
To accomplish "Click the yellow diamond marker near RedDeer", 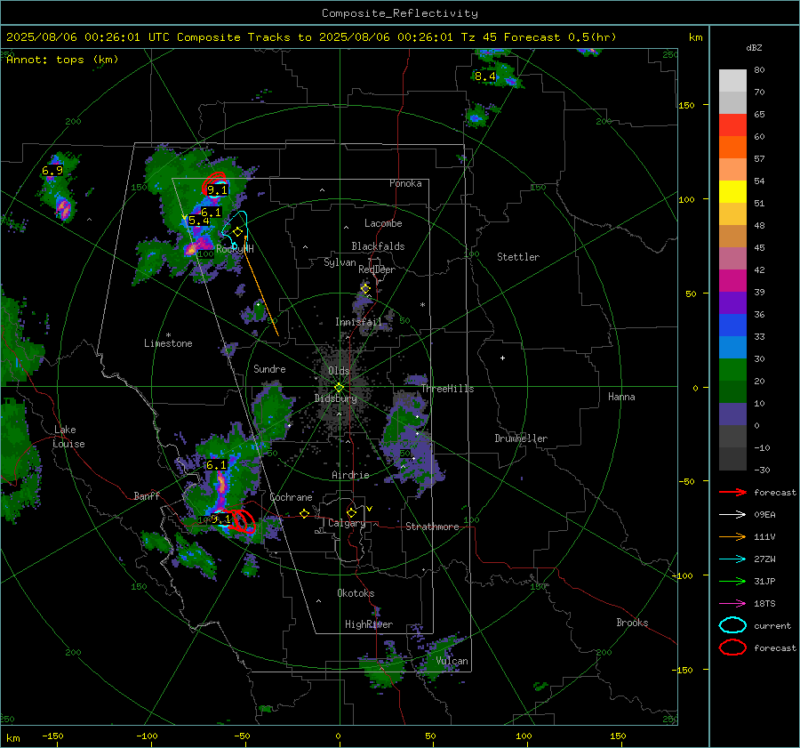I will tap(365, 289).
